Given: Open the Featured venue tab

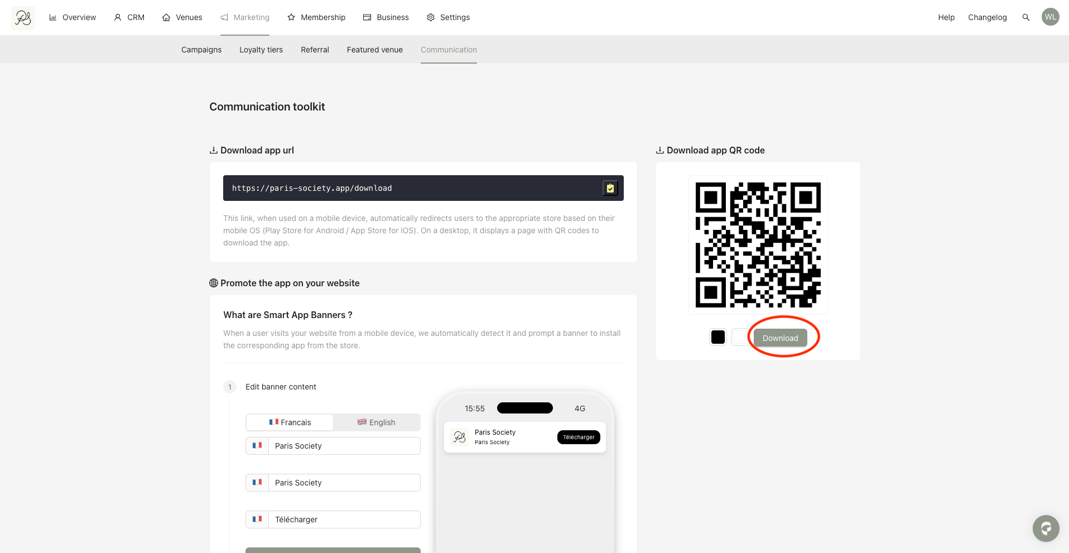Looking at the screenshot, I should [x=375, y=50].
